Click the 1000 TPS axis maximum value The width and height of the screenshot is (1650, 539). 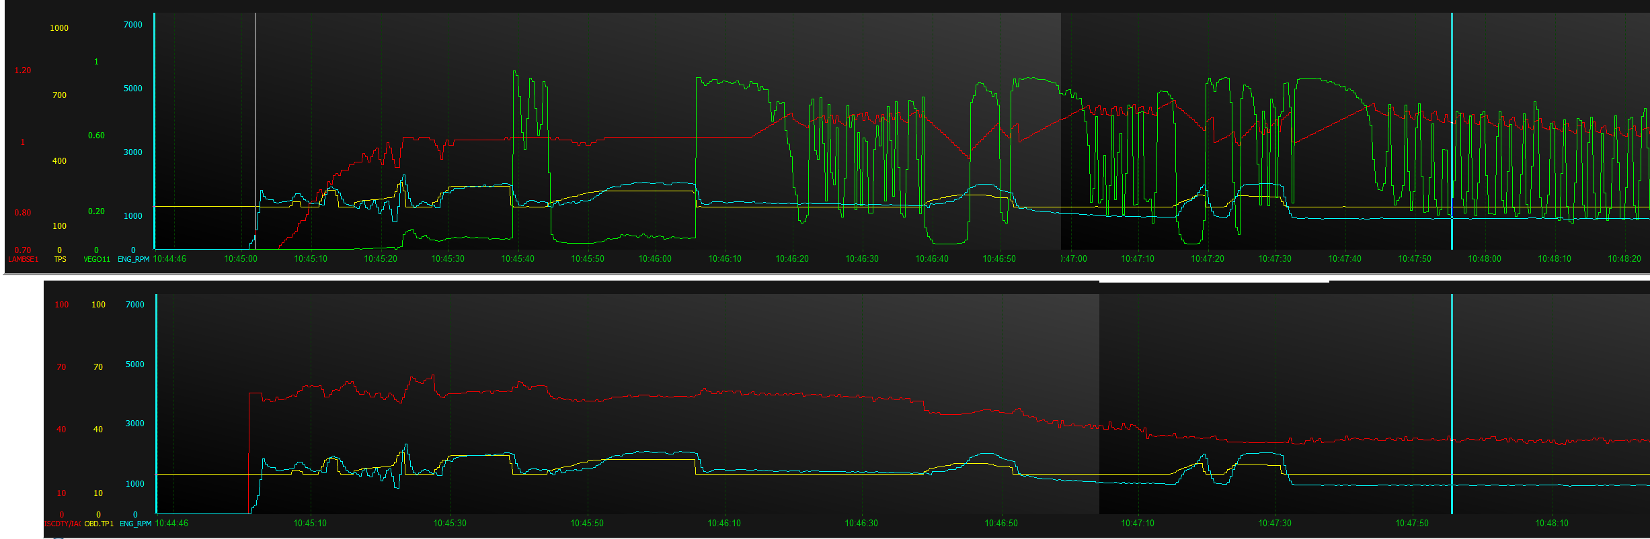(x=59, y=28)
